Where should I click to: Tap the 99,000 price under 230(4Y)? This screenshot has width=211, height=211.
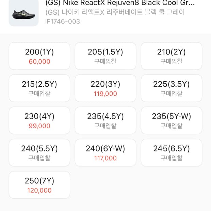39,126
